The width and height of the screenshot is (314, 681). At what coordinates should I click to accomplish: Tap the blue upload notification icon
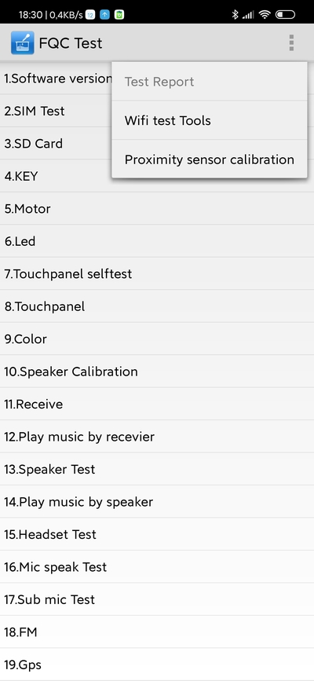pos(104,15)
